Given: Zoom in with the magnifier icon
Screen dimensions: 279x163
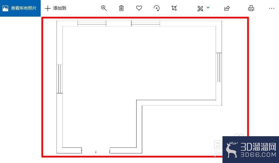Looking at the screenshot, I should point(104,8).
